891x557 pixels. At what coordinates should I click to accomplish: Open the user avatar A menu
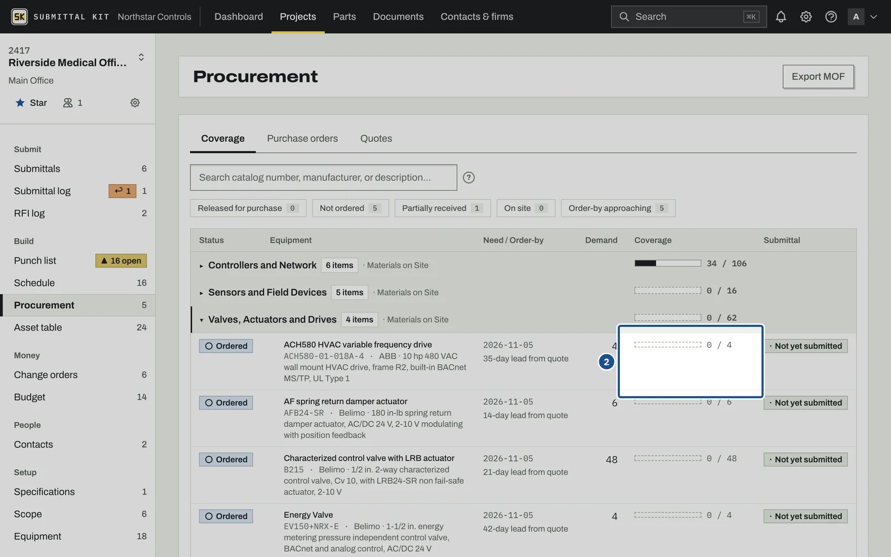tap(856, 17)
